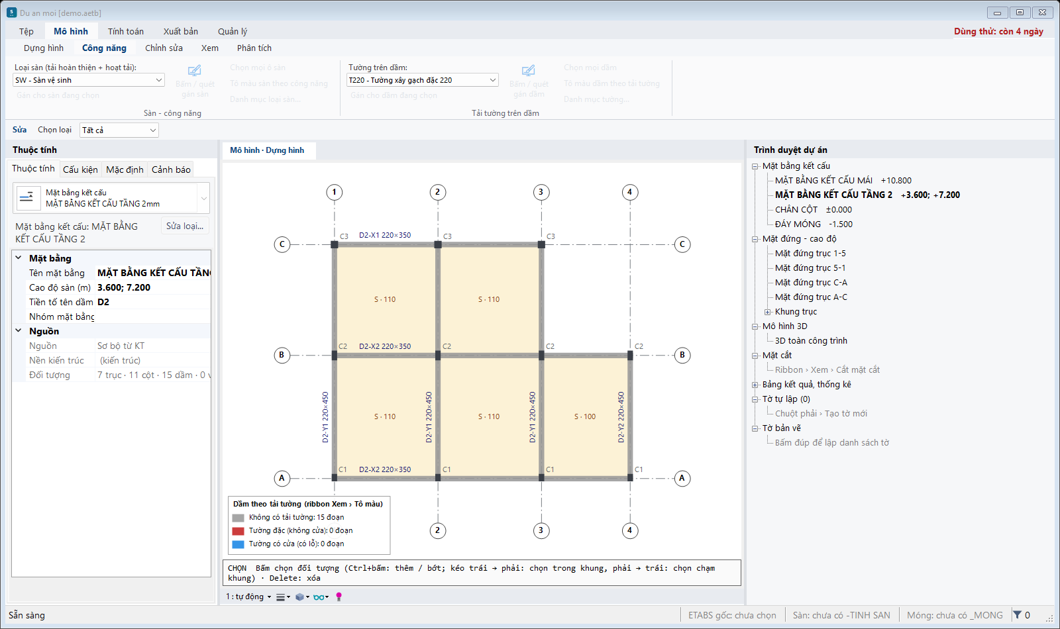Click the blue wall-with-door legend swatch
The image size is (1060, 629).
(x=238, y=544)
